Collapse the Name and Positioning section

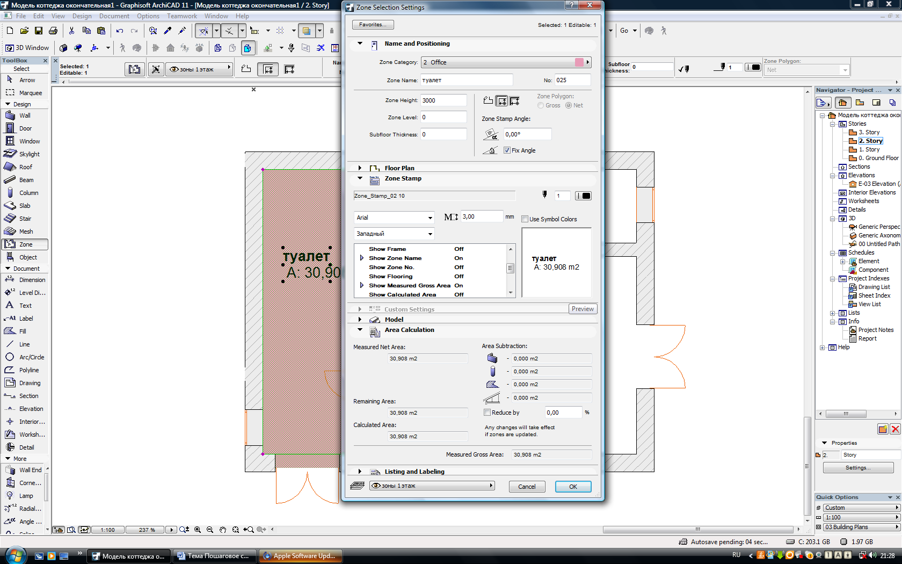(x=360, y=44)
